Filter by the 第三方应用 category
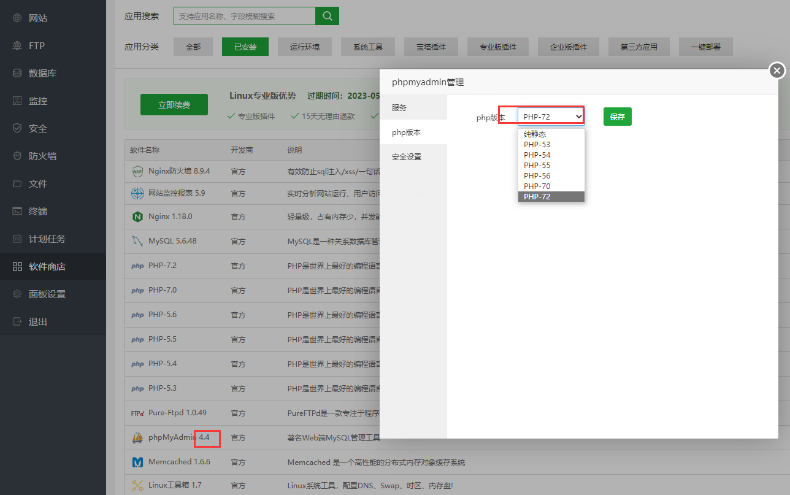This screenshot has height=495, width=790. pyautogui.click(x=639, y=47)
